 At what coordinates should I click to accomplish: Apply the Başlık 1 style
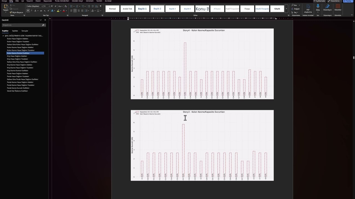point(142,9)
